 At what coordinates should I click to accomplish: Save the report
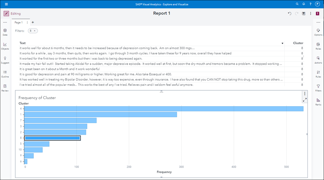[x=304, y=14]
